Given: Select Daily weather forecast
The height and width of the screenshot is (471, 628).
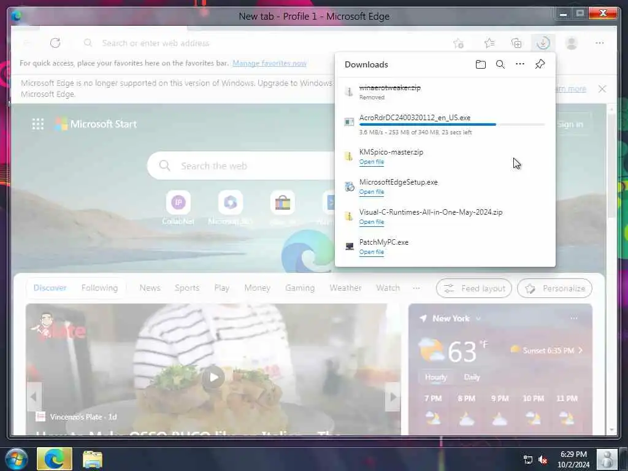Looking at the screenshot, I should click(472, 377).
